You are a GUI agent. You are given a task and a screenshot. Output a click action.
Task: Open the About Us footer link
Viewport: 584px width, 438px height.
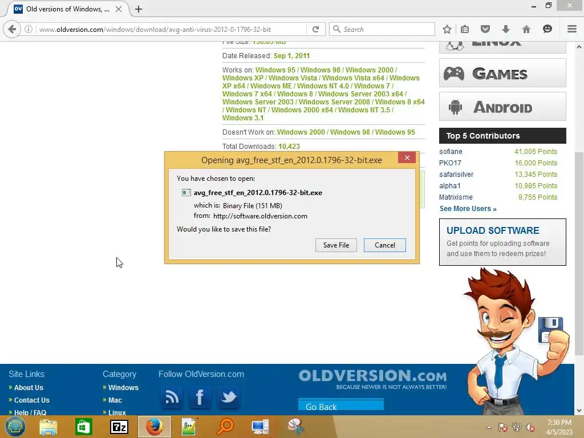tap(29, 388)
